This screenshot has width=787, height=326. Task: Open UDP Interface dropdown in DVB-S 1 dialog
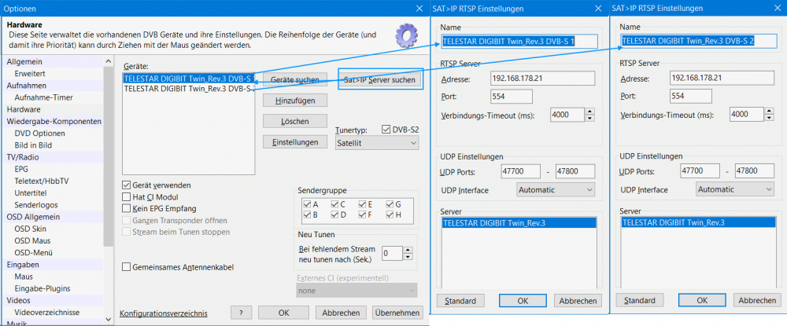pos(556,190)
